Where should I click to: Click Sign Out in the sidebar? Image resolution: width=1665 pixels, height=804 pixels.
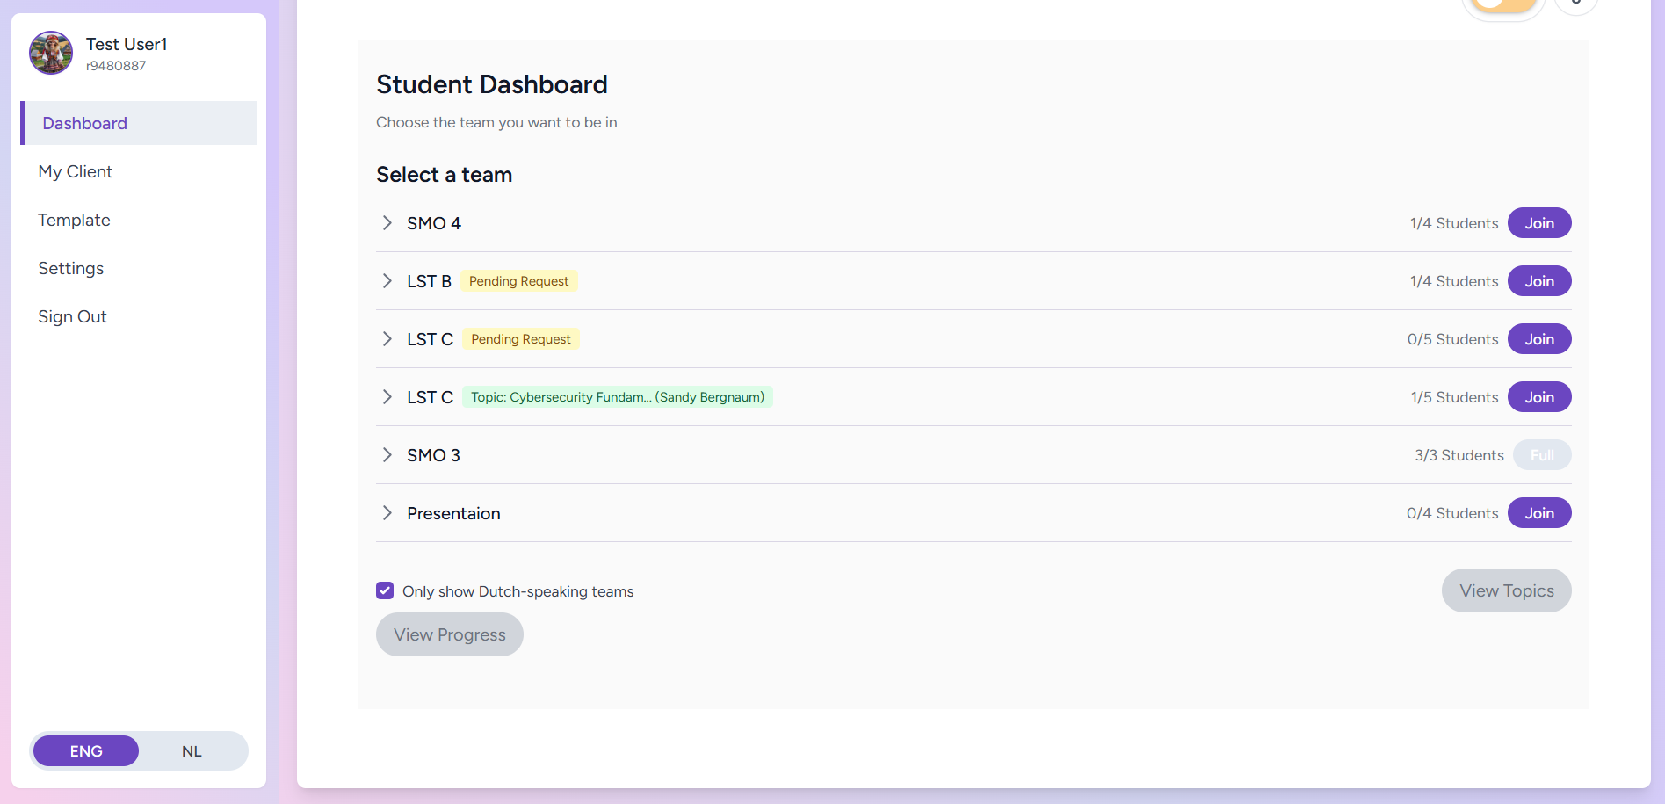pyautogui.click(x=72, y=316)
